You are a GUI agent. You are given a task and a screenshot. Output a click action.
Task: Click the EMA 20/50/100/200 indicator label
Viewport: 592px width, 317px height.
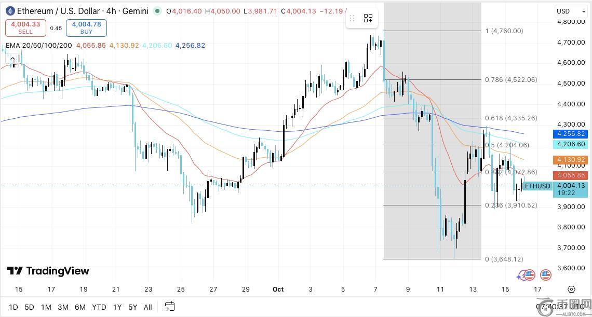coord(39,46)
